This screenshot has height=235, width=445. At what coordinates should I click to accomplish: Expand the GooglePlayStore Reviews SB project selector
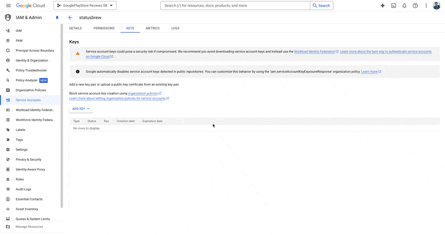coord(85,6)
